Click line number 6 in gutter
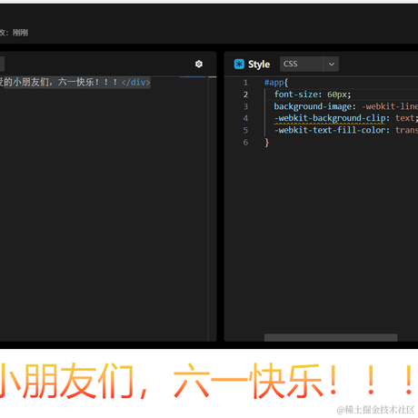418x418 pixels. [x=245, y=143]
